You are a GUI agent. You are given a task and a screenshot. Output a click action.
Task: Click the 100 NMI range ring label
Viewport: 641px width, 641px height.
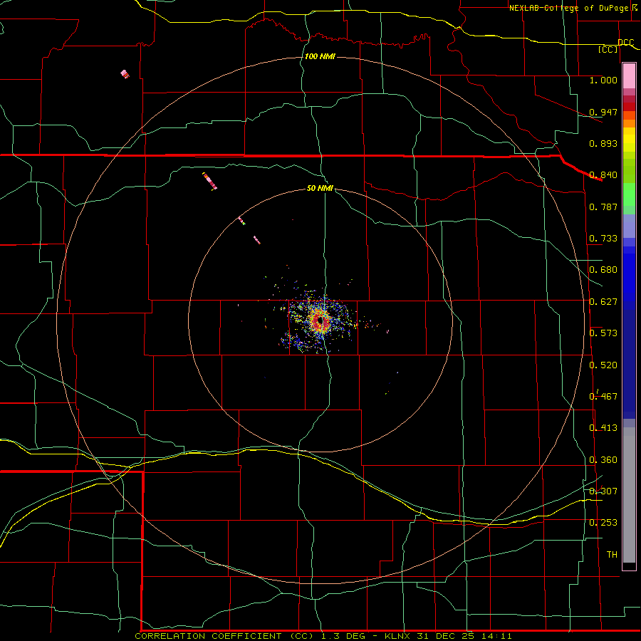tap(320, 56)
